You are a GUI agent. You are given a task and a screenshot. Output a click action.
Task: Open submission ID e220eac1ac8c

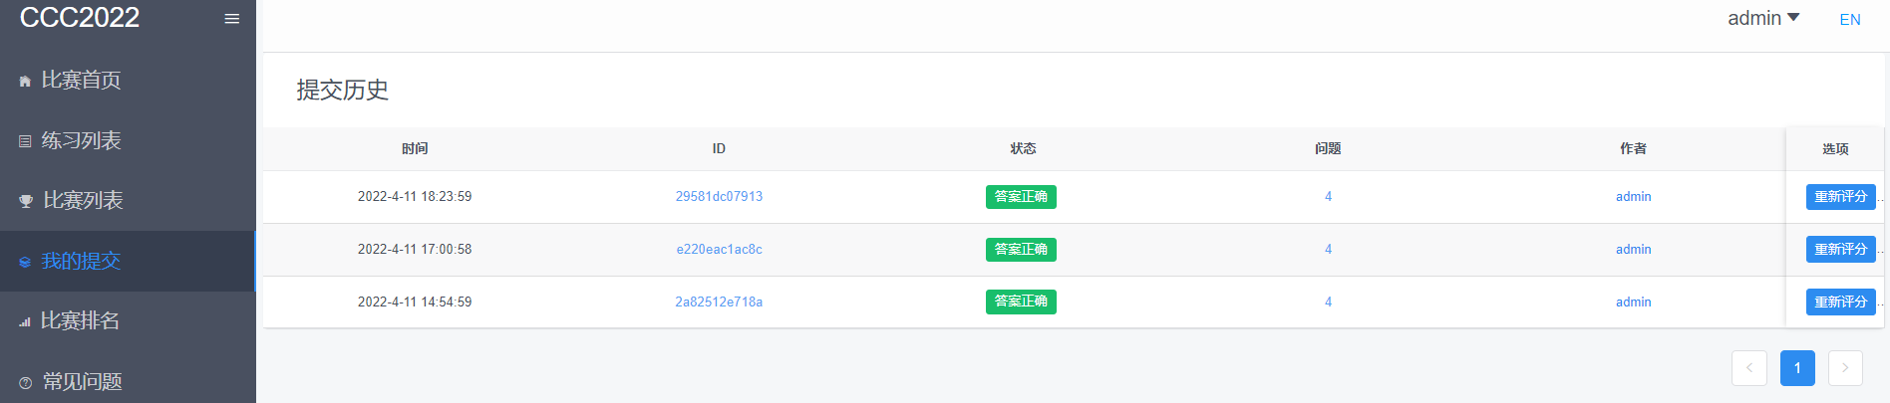[x=719, y=250]
